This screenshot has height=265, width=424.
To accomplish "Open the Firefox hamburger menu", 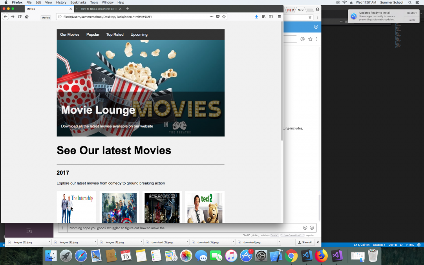I will coord(279,16).
